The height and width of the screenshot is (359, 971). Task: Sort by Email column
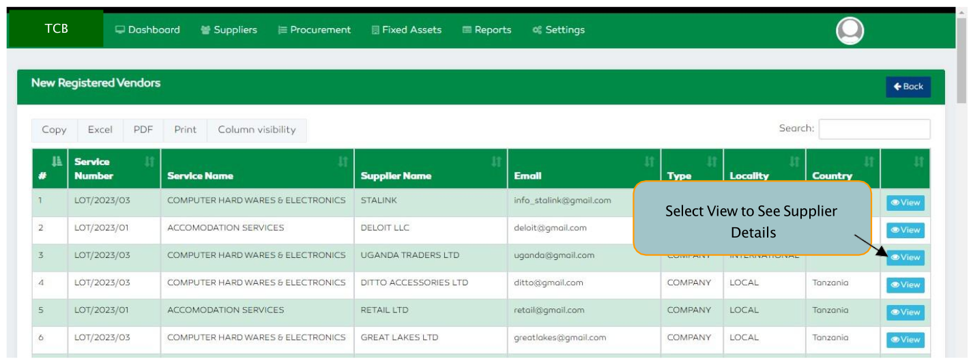tap(584, 169)
